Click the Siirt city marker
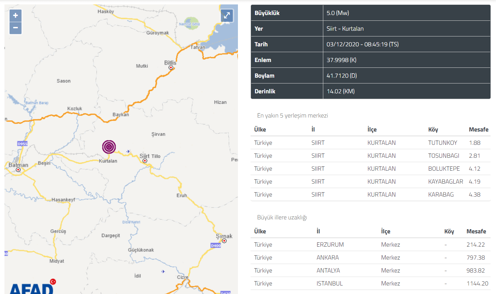The width and height of the screenshot is (496, 294). click(x=145, y=161)
